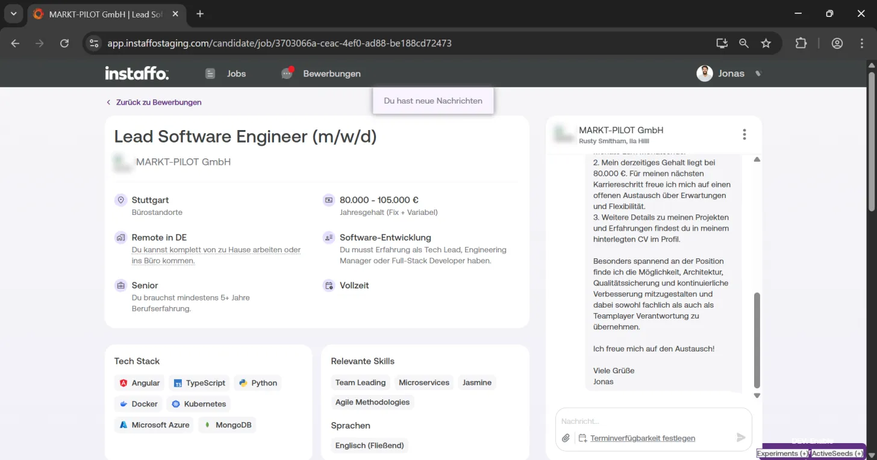Expand the Experiments (+) panel
The image size is (877, 460).
click(782, 453)
